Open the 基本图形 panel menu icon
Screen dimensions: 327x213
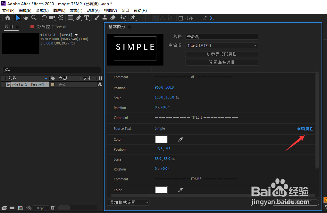point(130,27)
